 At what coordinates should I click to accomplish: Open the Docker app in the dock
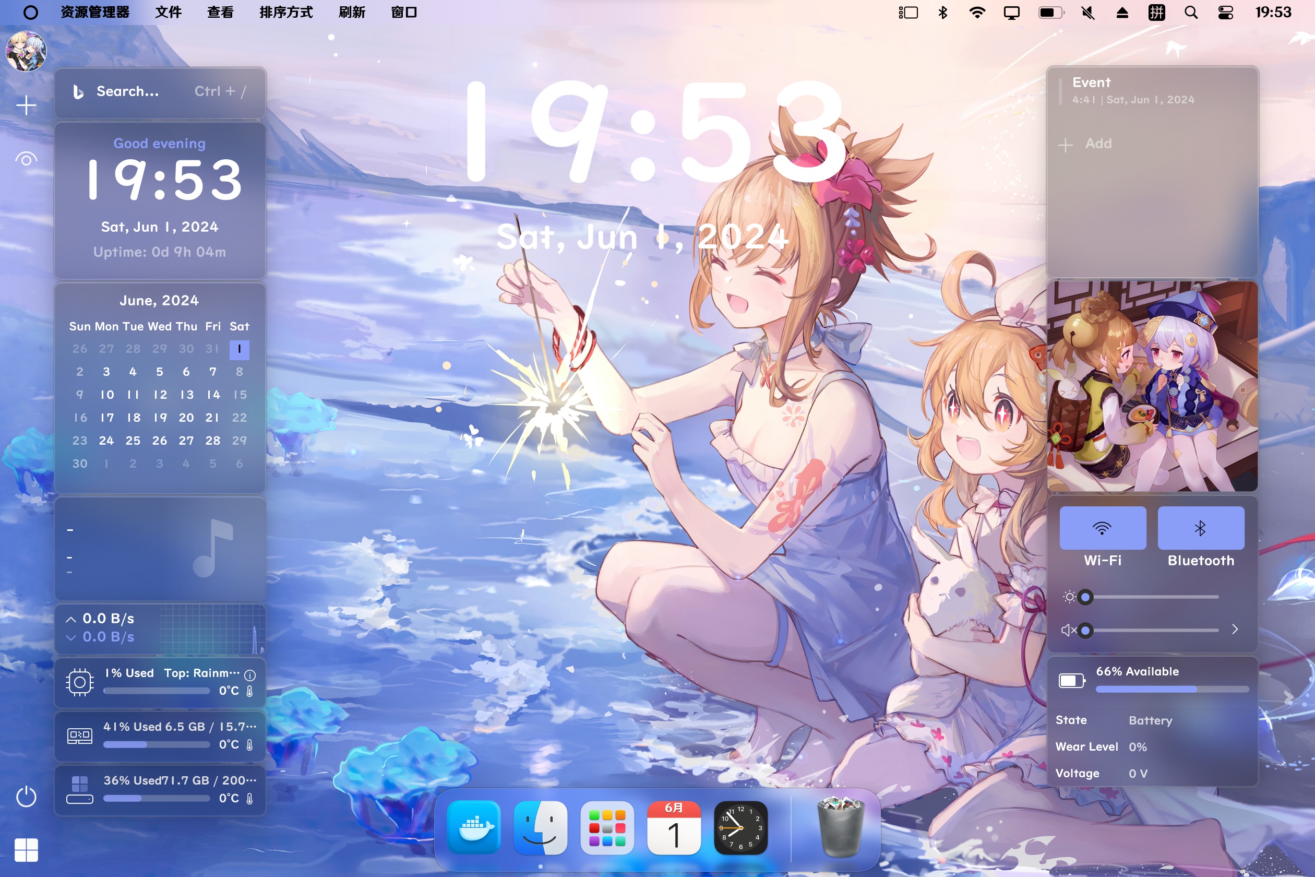[474, 827]
